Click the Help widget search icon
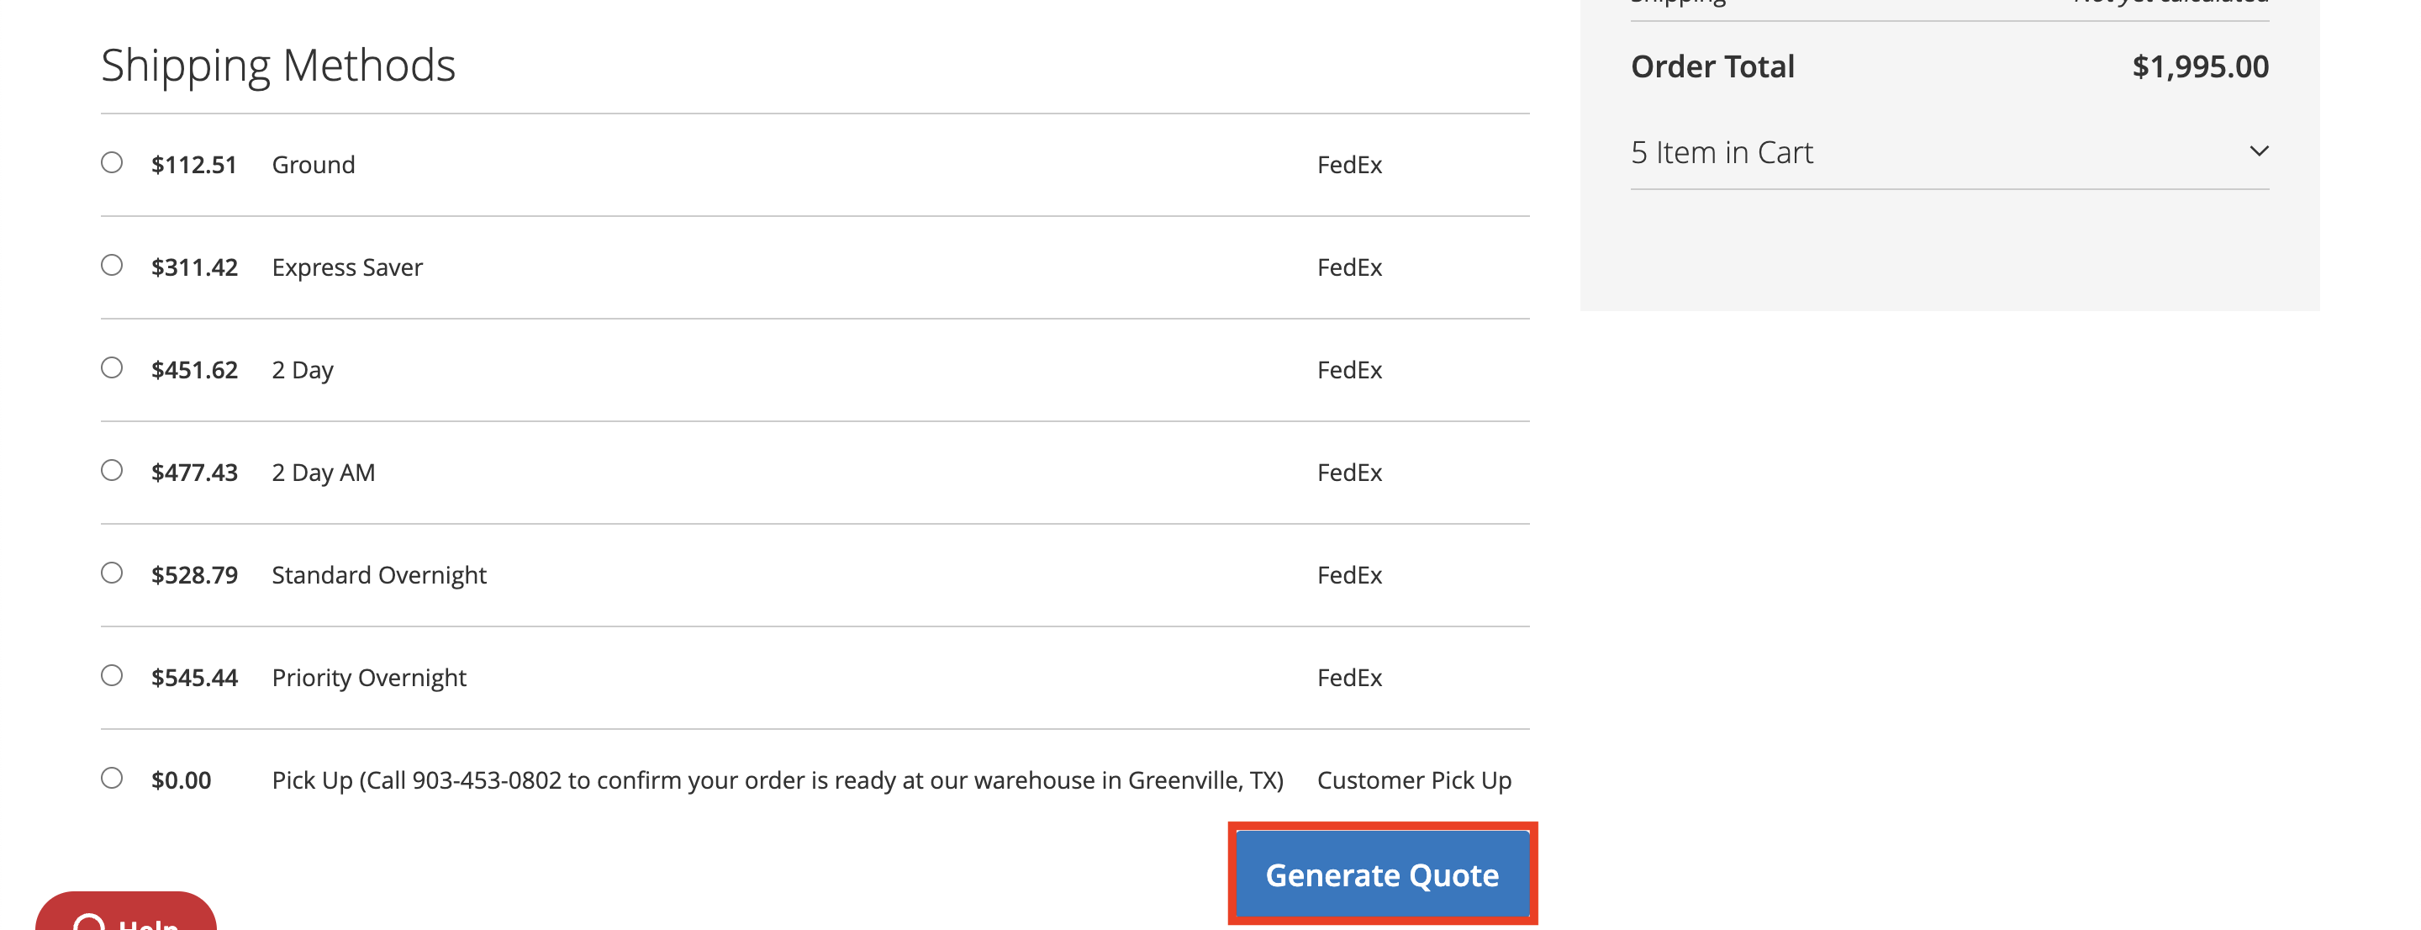The width and height of the screenshot is (2421, 930). (89, 922)
